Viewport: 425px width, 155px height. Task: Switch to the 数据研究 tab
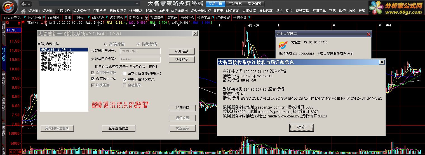[255, 4]
